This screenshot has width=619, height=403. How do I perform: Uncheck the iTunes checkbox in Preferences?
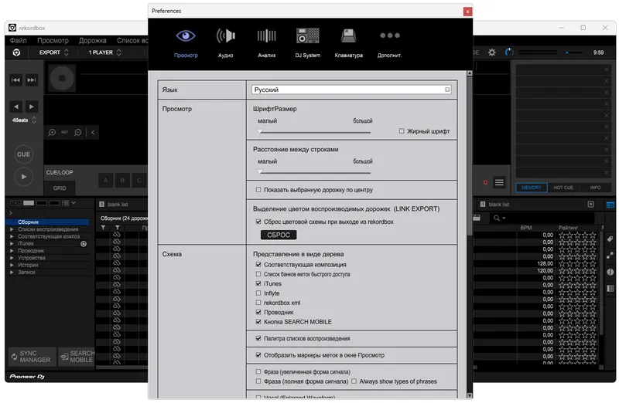pyautogui.click(x=258, y=283)
